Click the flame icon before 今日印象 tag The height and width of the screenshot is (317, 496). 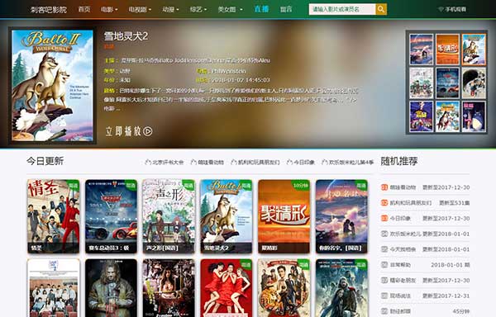pos(289,162)
